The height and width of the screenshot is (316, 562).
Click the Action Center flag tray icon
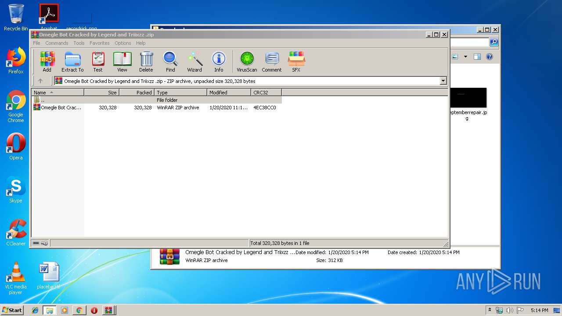point(520,310)
